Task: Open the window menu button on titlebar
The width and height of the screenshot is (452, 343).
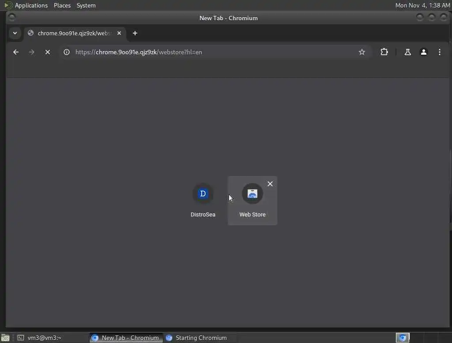Action: (x=12, y=18)
